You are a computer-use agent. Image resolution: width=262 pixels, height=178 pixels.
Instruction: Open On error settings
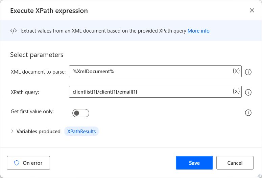(28, 163)
